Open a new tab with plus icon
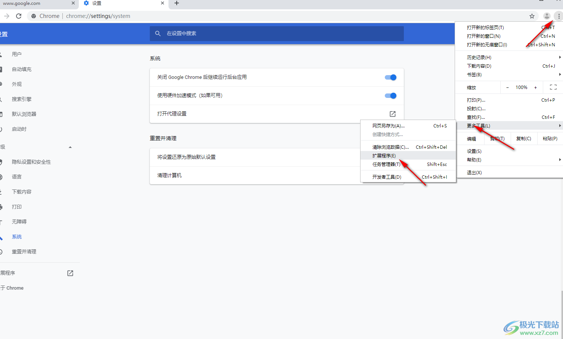This screenshot has height=339, width=563. pos(177,3)
